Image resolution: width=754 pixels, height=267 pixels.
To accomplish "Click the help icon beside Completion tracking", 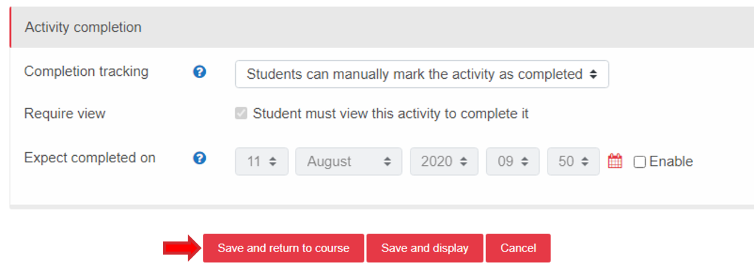I will click(200, 72).
